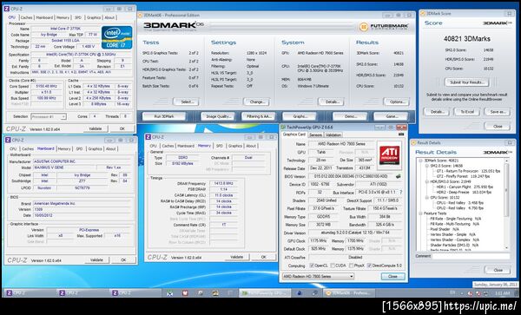Collapse the HDR/SM3.0 Score tree node
Viewport: 521px width, 315px height.
[426, 181]
